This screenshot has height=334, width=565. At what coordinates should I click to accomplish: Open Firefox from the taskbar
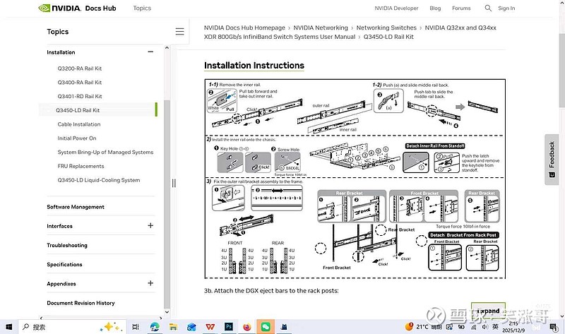[x=246, y=327]
